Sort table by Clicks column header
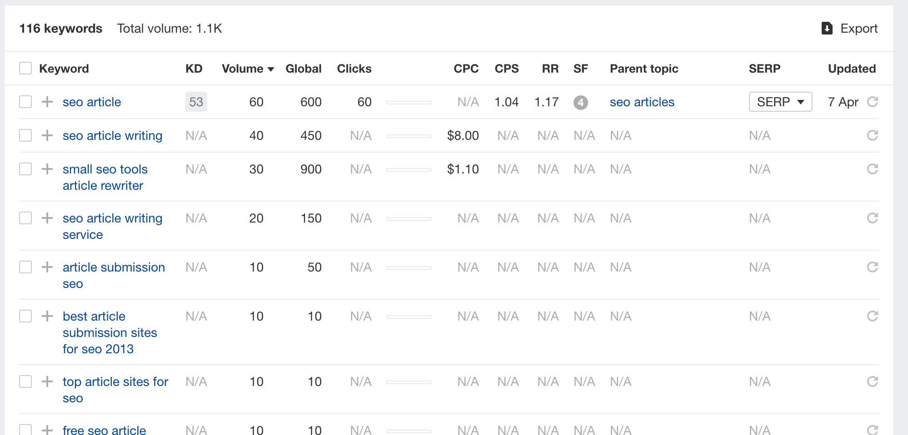 354,69
